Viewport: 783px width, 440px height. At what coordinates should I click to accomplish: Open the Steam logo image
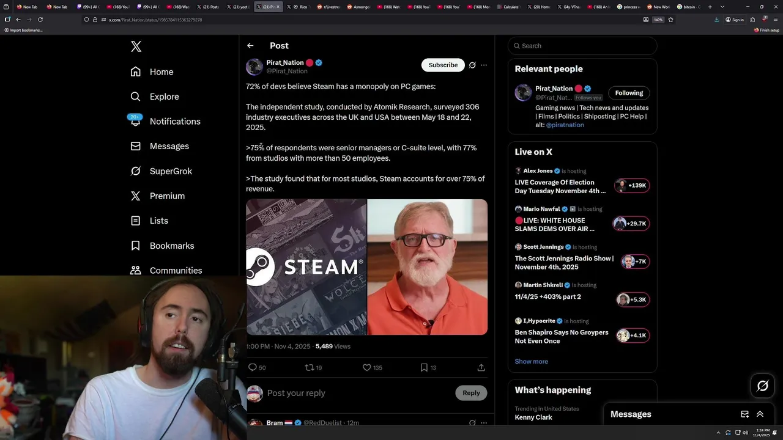pyautogui.click(x=306, y=267)
